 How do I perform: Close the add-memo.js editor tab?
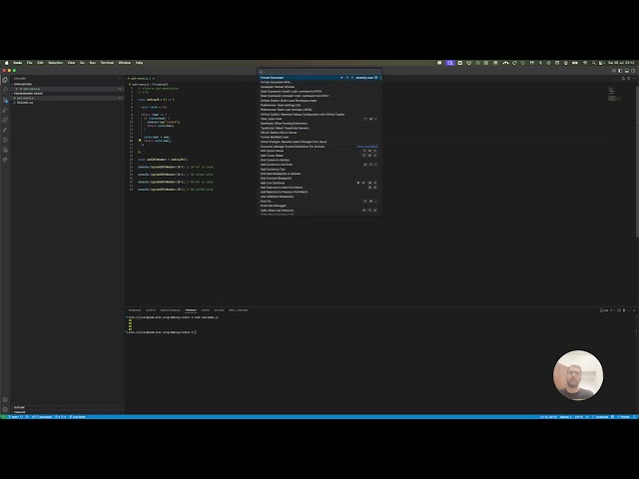pos(154,78)
